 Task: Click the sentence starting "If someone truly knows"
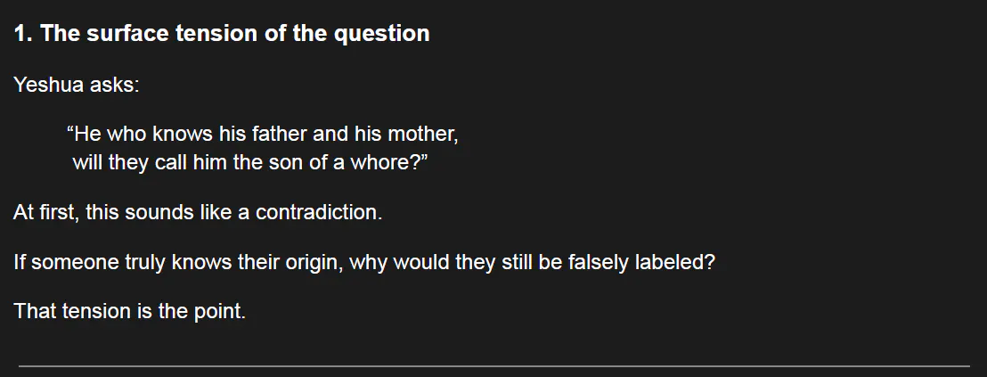click(364, 264)
